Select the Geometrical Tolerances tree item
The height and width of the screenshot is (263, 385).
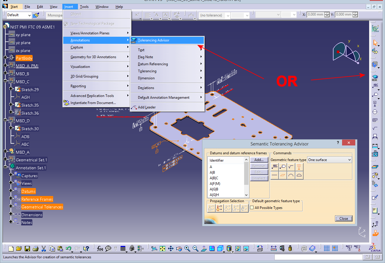[42, 207]
